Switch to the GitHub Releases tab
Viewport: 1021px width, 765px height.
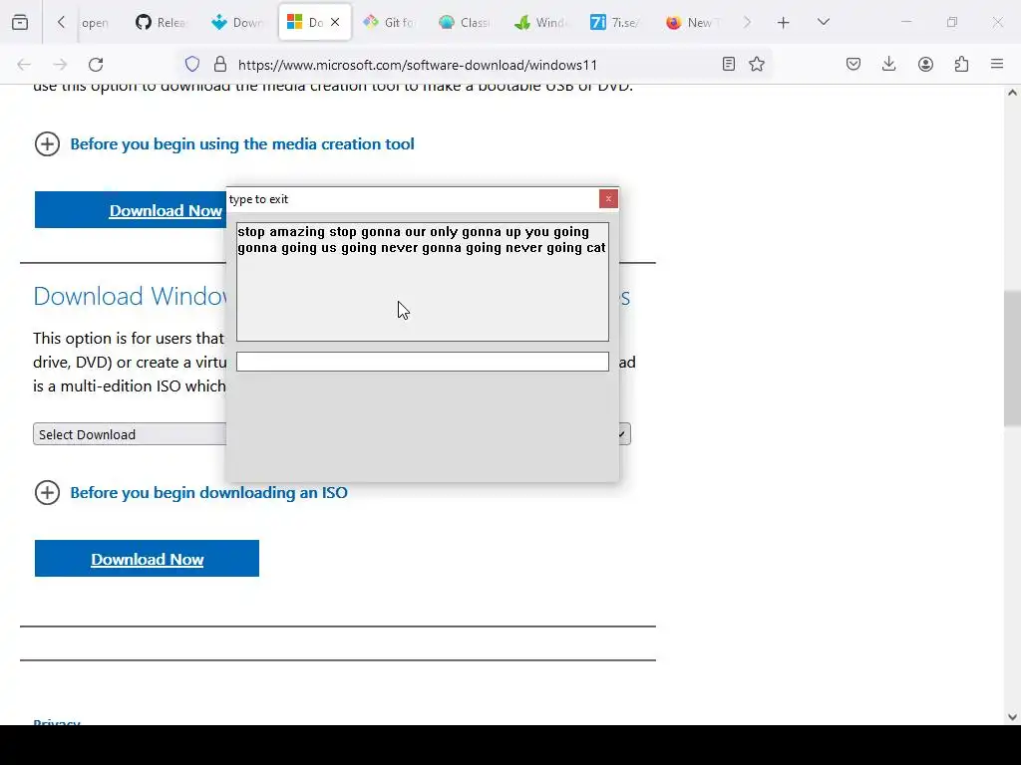(x=161, y=22)
